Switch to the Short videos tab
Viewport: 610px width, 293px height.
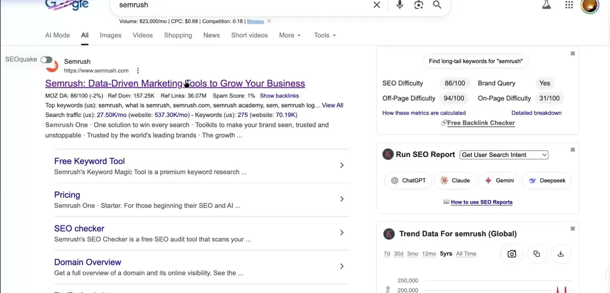[249, 35]
